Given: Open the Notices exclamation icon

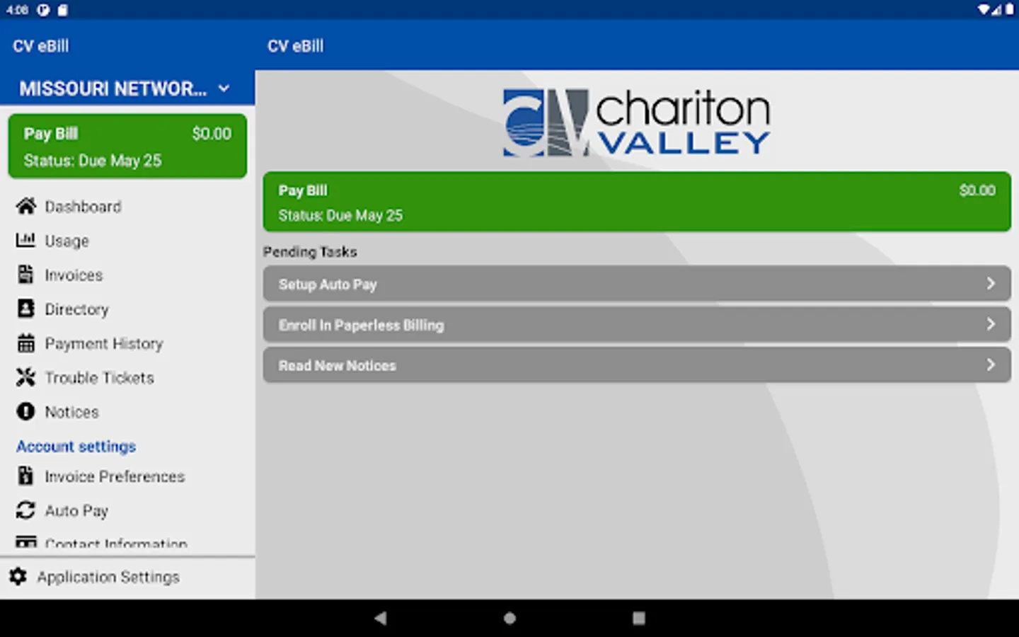Looking at the screenshot, I should pyautogui.click(x=25, y=411).
